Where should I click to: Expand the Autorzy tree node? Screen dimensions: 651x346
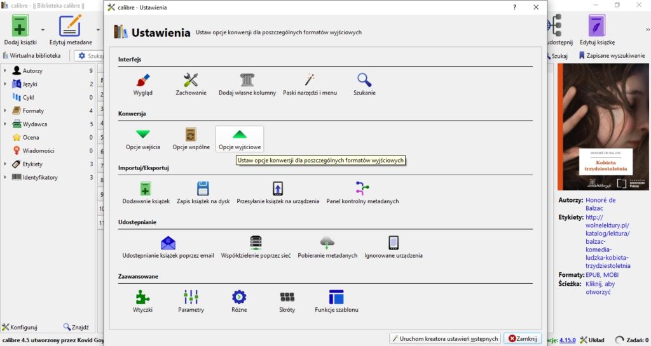5,71
